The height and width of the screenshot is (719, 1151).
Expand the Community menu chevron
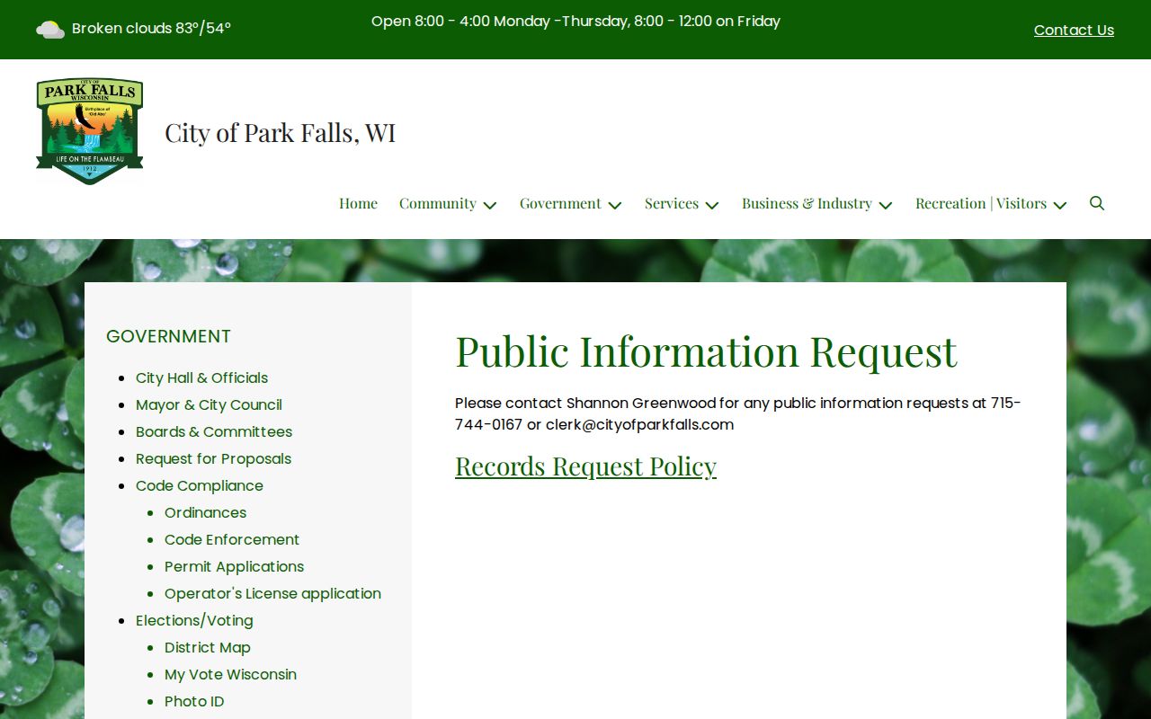(490, 205)
